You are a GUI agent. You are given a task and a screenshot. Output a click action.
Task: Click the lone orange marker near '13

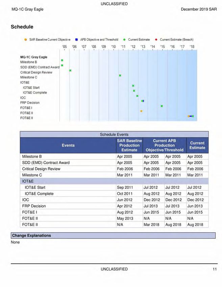(141, 111)
